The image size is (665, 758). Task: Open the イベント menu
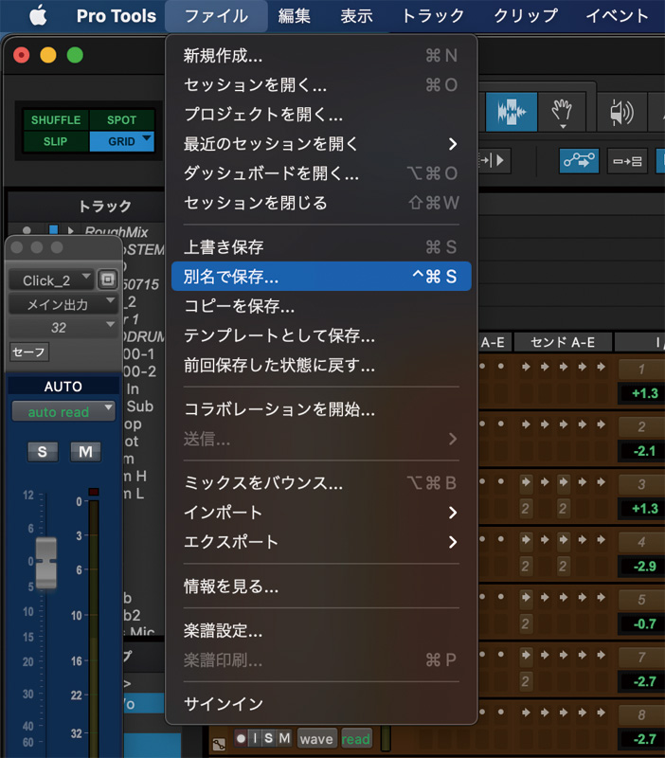pyautogui.click(x=617, y=16)
